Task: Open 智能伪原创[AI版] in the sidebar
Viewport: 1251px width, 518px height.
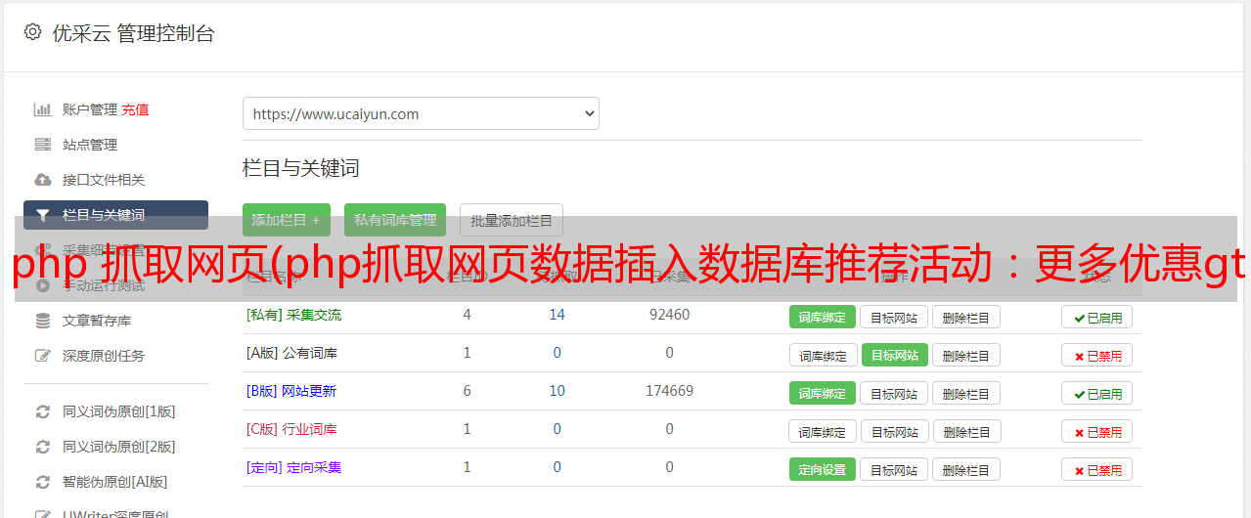Action: [115, 482]
